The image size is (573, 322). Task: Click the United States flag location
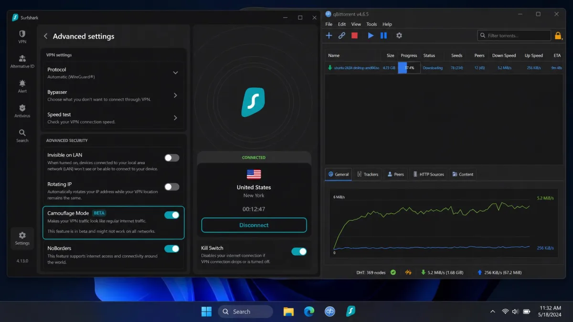tap(254, 174)
